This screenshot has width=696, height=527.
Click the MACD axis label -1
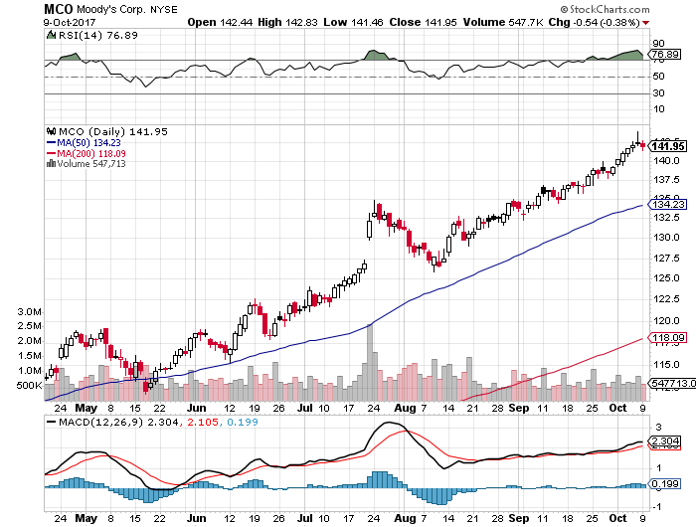click(656, 507)
